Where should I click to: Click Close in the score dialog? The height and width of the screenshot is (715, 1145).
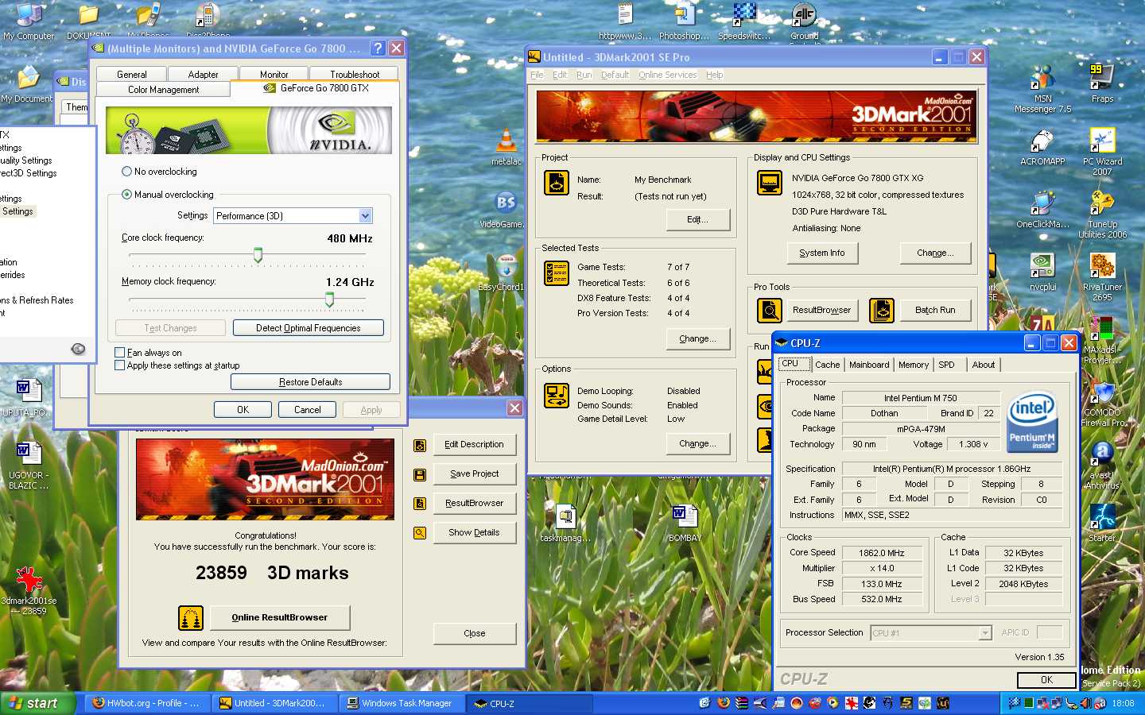[x=475, y=633]
